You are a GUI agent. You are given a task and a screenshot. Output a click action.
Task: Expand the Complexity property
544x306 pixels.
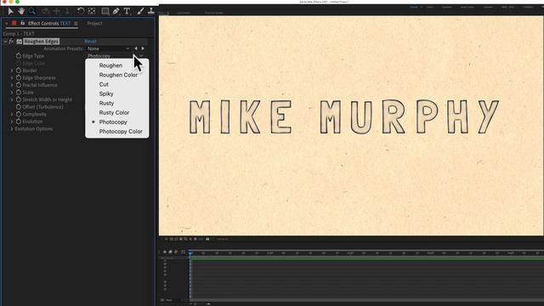pos(12,114)
